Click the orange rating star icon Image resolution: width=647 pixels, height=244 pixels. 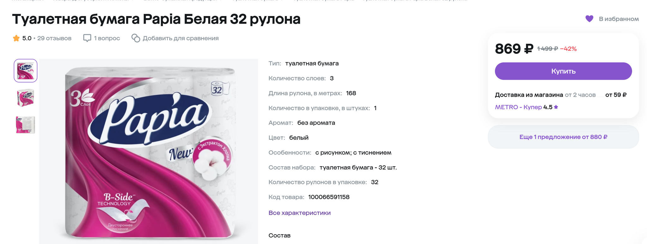coord(16,38)
